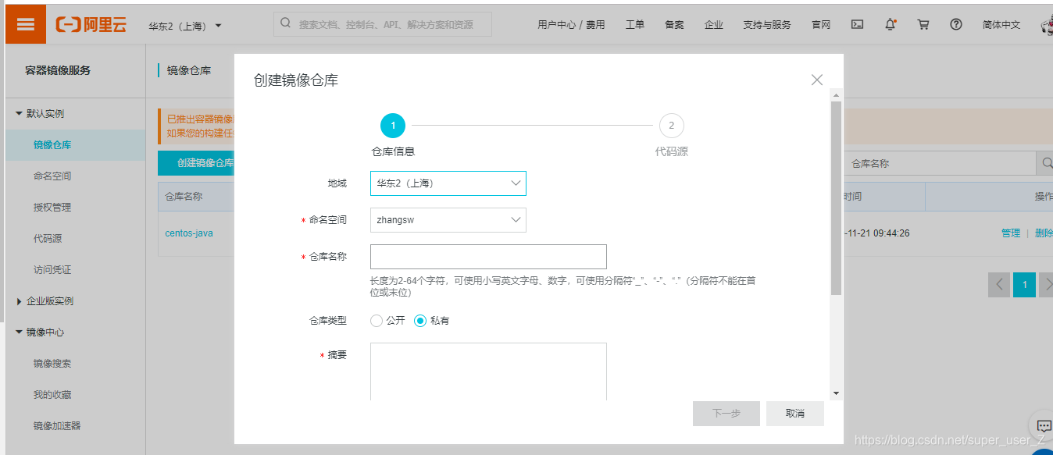Open the chat support bubble icon
The width and height of the screenshot is (1053, 455).
click(1043, 426)
